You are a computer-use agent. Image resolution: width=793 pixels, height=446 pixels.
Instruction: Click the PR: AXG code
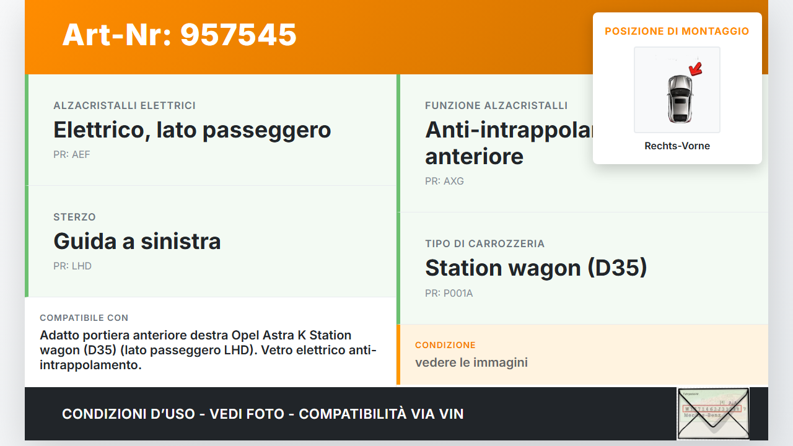pos(444,181)
